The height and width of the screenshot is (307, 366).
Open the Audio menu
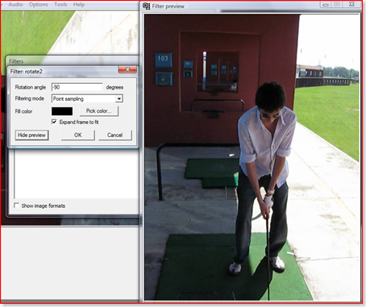(15, 5)
